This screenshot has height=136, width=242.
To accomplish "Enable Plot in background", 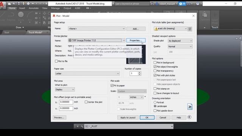I will tap(155, 63).
